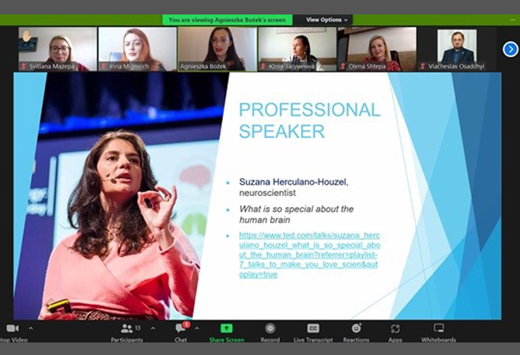The height and width of the screenshot is (355, 520).
Task: Open the TED talk hyperlink on slide
Action: [x=309, y=255]
